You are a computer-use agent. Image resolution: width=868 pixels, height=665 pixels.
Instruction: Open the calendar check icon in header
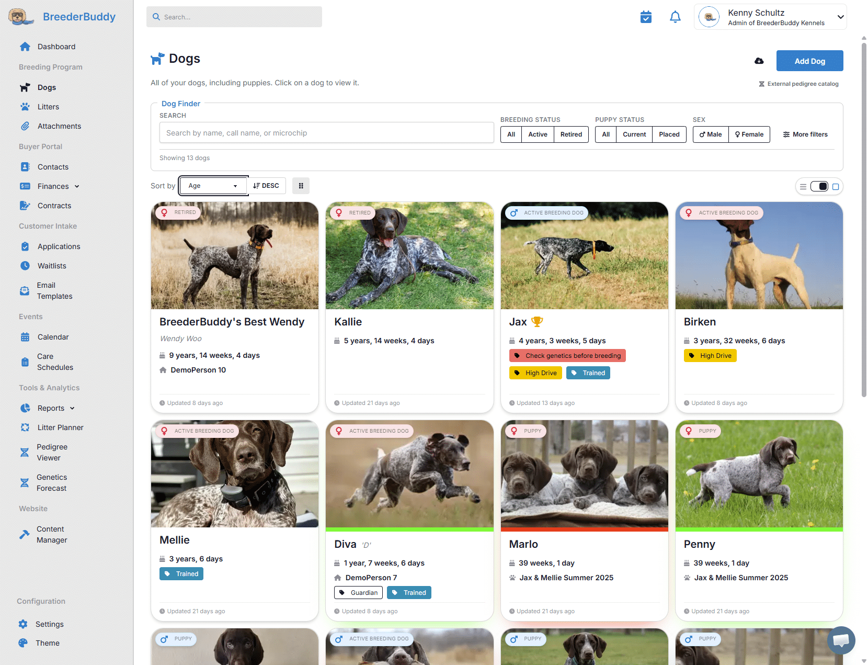tap(646, 17)
